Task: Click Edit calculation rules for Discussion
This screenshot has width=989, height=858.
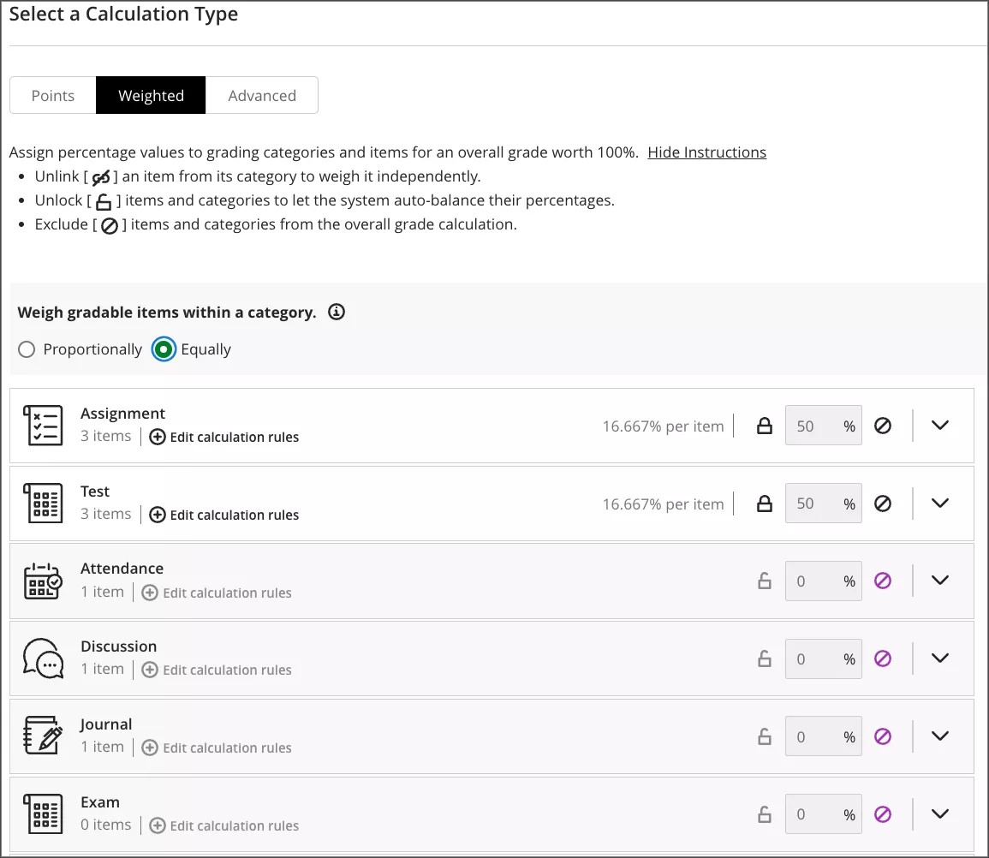Action: click(x=225, y=670)
